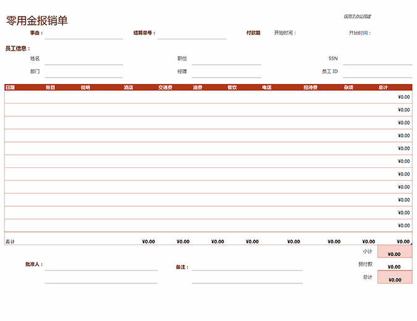Select the 账目 column header
This screenshot has width=417, height=321.
click(50, 88)
